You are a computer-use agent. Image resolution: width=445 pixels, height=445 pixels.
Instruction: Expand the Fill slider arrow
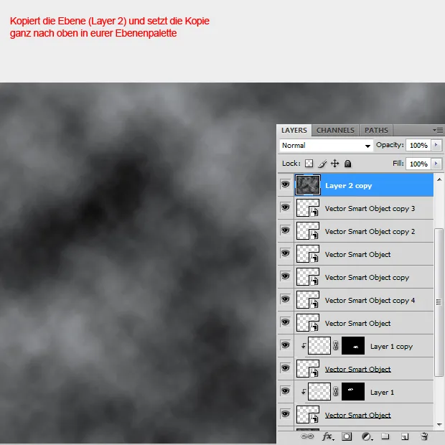(x=436, y=164)
